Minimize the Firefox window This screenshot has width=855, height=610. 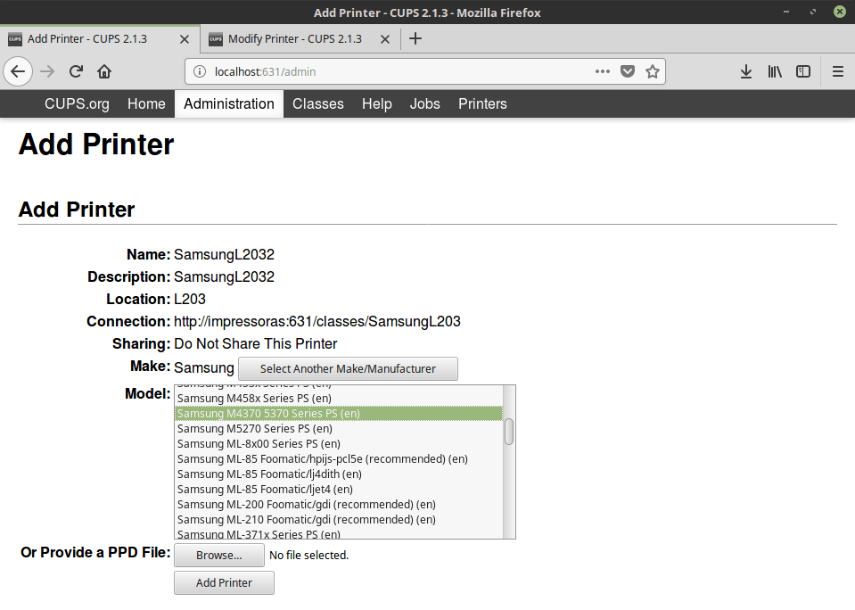(x=786, y=12)
